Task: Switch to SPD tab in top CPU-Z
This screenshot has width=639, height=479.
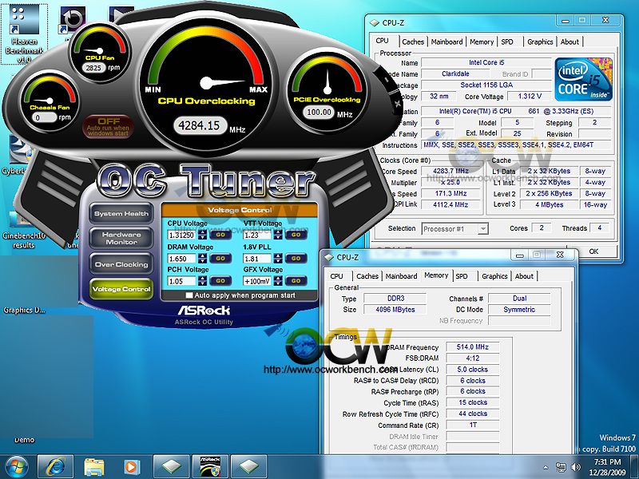Action: point(507,42)
